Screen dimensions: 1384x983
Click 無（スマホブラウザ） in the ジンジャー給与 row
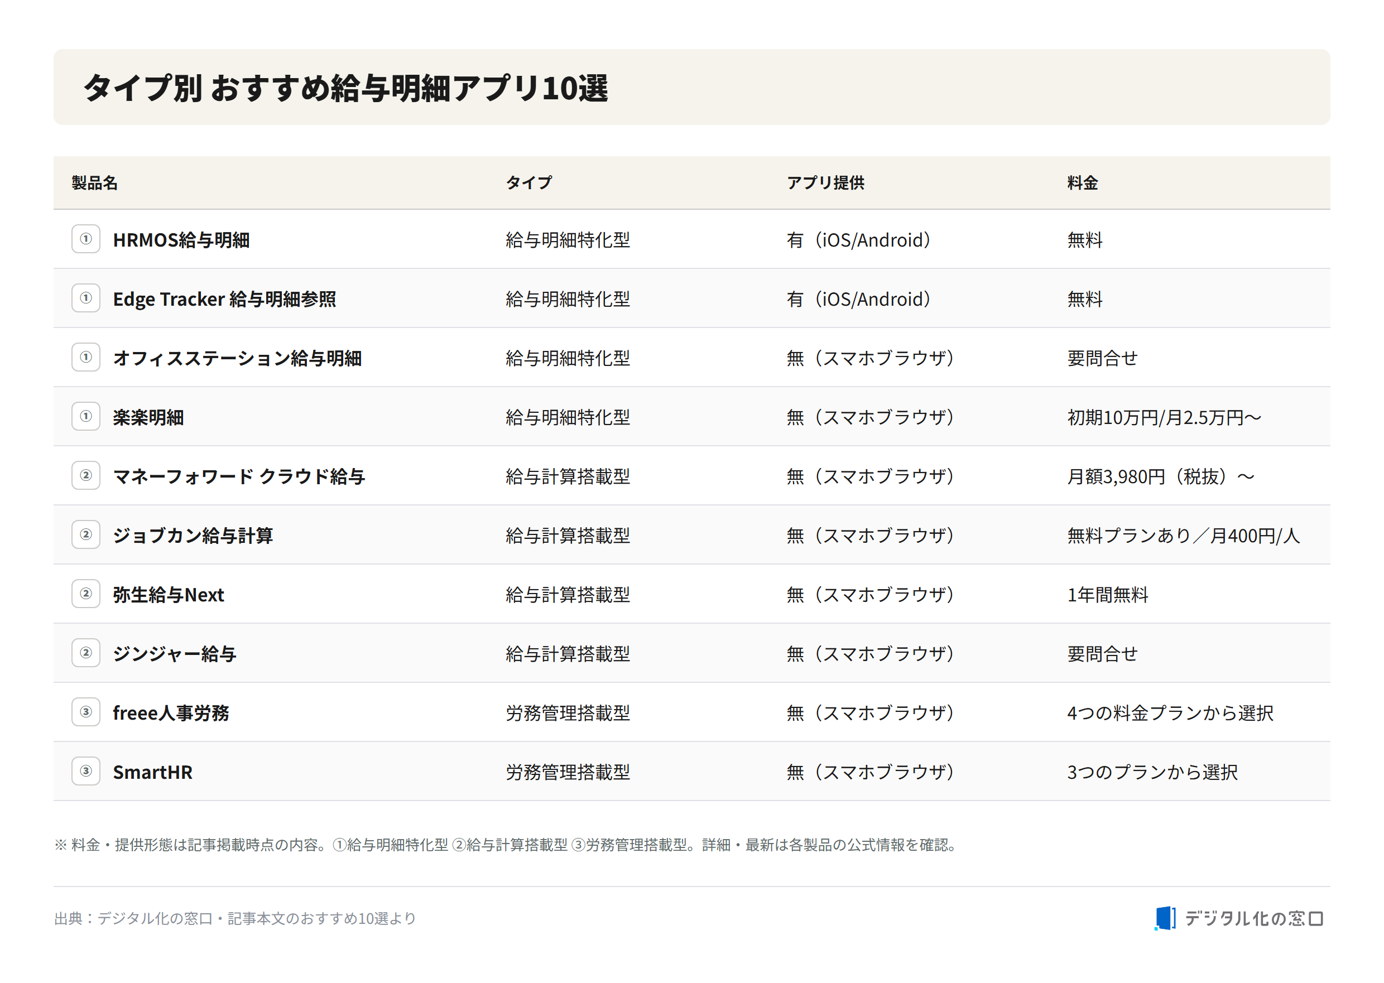point(871,654)
